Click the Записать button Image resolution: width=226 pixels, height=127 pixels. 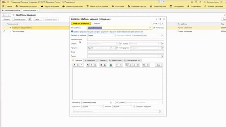(97, 24)
